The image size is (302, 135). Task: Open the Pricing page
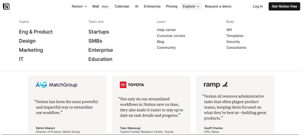click(x=172, y=6)
